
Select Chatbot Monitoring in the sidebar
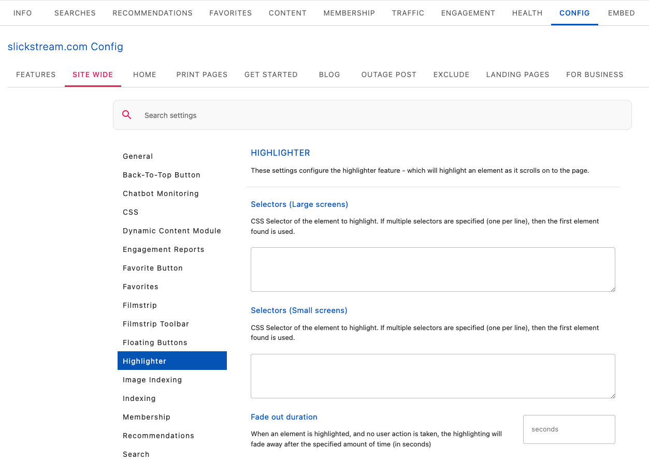pos(161,193)
